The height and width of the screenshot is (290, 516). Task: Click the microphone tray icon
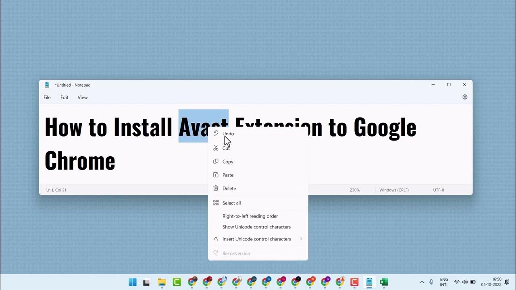pyautogui.click(x=431, y=282)
